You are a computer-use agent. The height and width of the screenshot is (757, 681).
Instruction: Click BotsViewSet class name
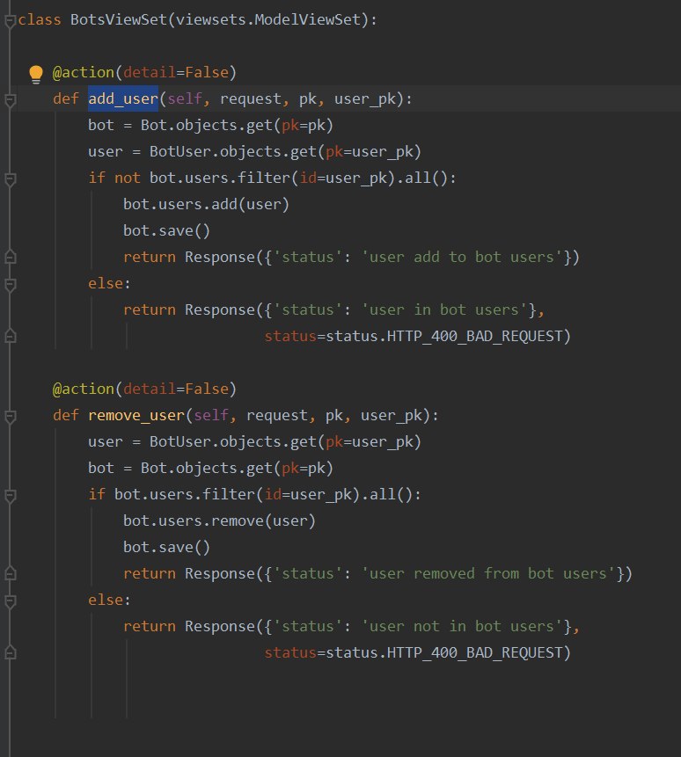point(118,20)
